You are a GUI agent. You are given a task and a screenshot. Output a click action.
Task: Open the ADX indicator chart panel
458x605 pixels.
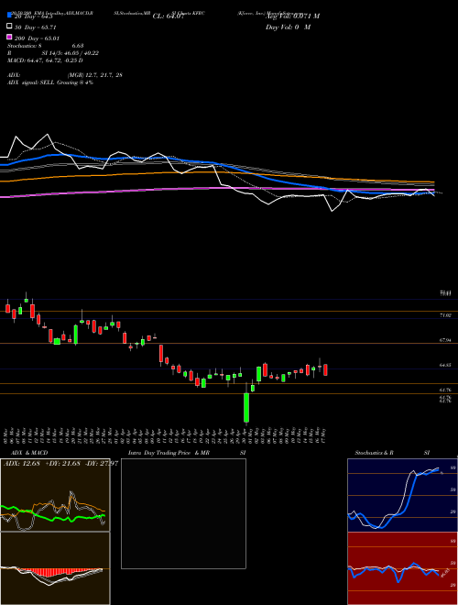[x=55, y=495]
